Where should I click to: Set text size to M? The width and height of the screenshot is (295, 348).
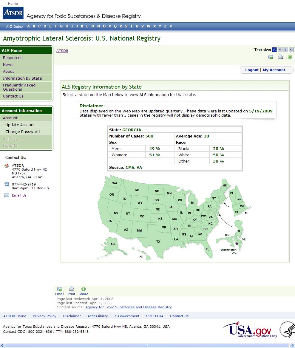[x=280, y=50]
